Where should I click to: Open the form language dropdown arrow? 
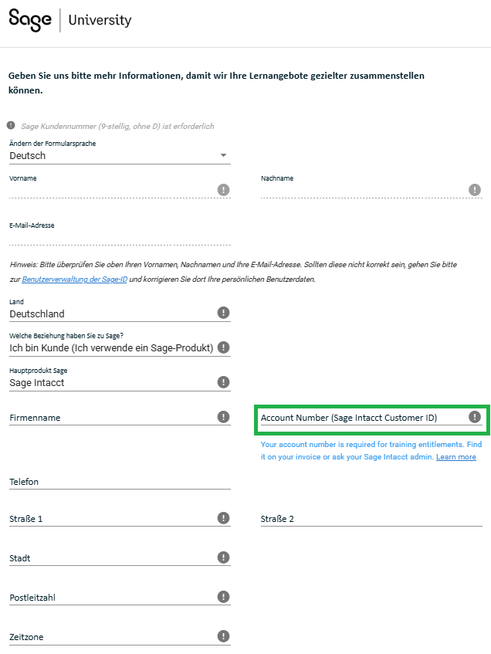(x=223, y=155)
